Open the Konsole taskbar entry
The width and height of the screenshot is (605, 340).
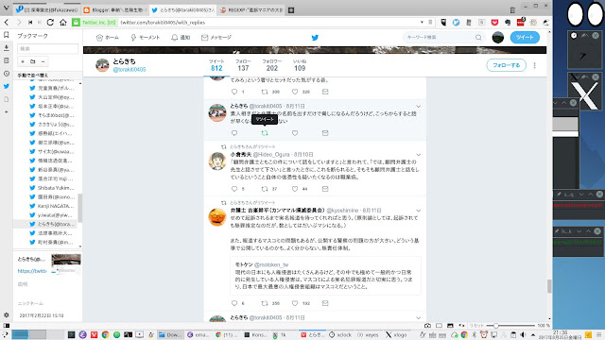[256, 335]
